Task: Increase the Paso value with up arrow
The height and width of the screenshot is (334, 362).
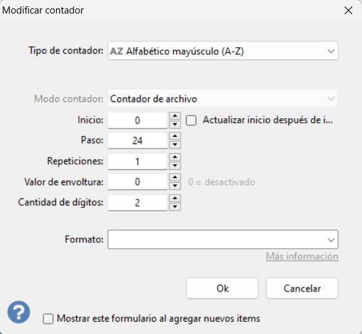Action: pyautogui.click(x=175, y=136)
